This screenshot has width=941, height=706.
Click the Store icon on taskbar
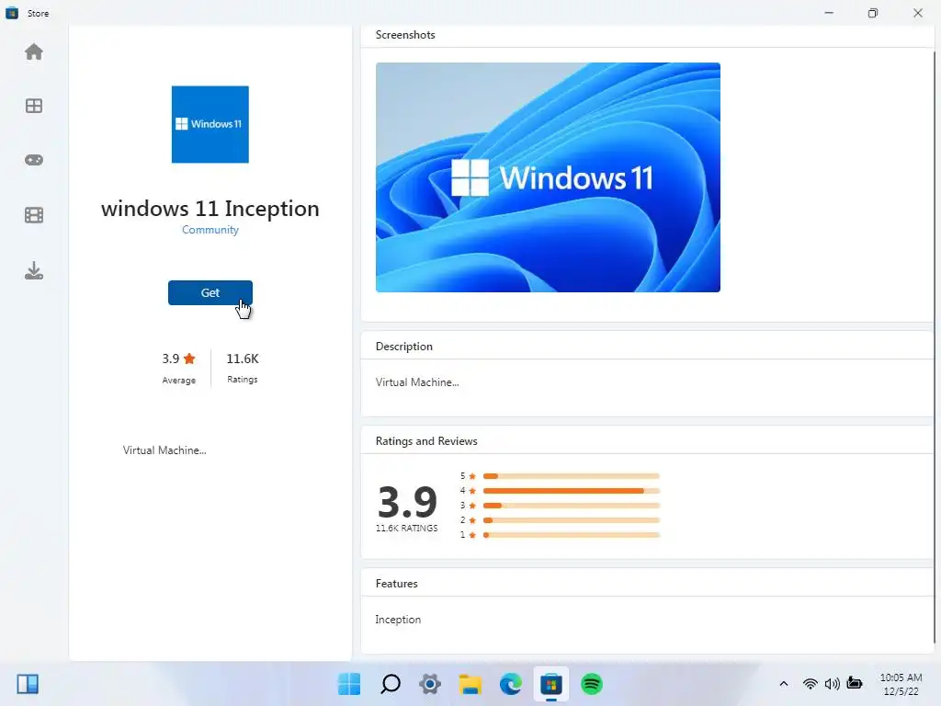coord(551,684)
